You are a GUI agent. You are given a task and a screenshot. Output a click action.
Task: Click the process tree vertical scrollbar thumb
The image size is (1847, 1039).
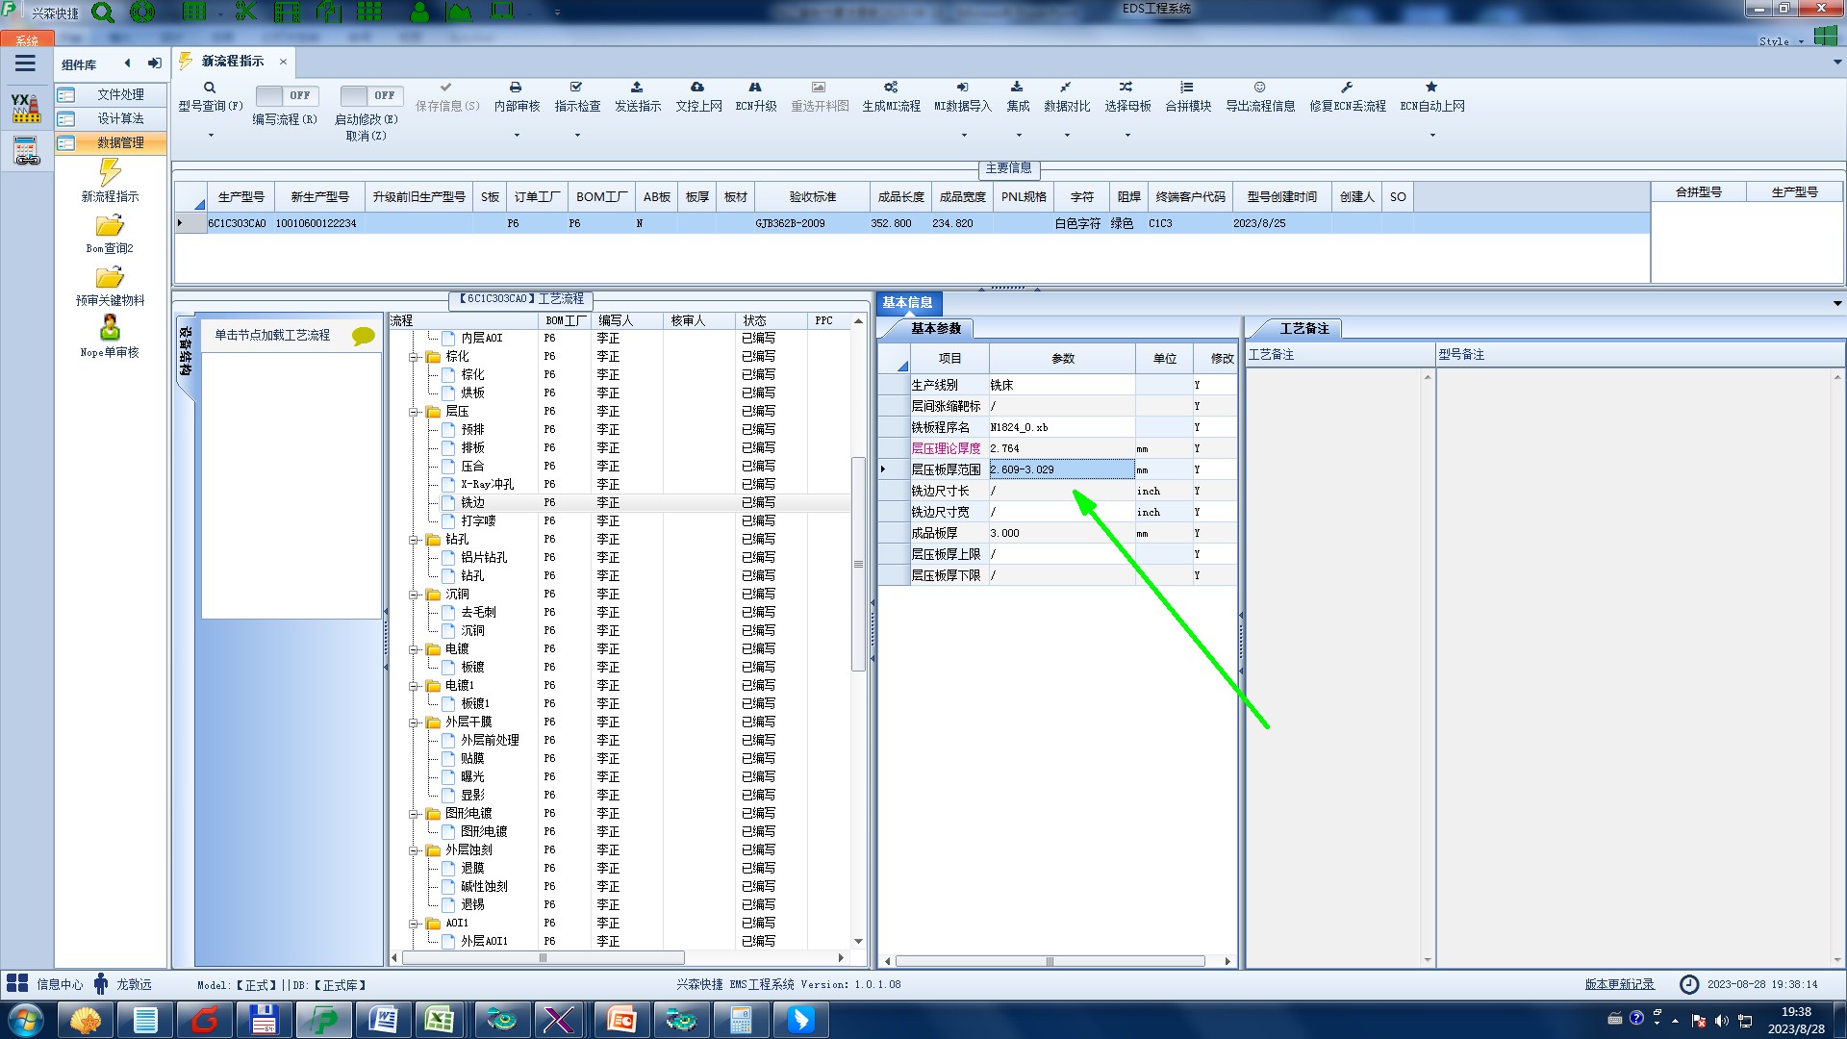858,565
